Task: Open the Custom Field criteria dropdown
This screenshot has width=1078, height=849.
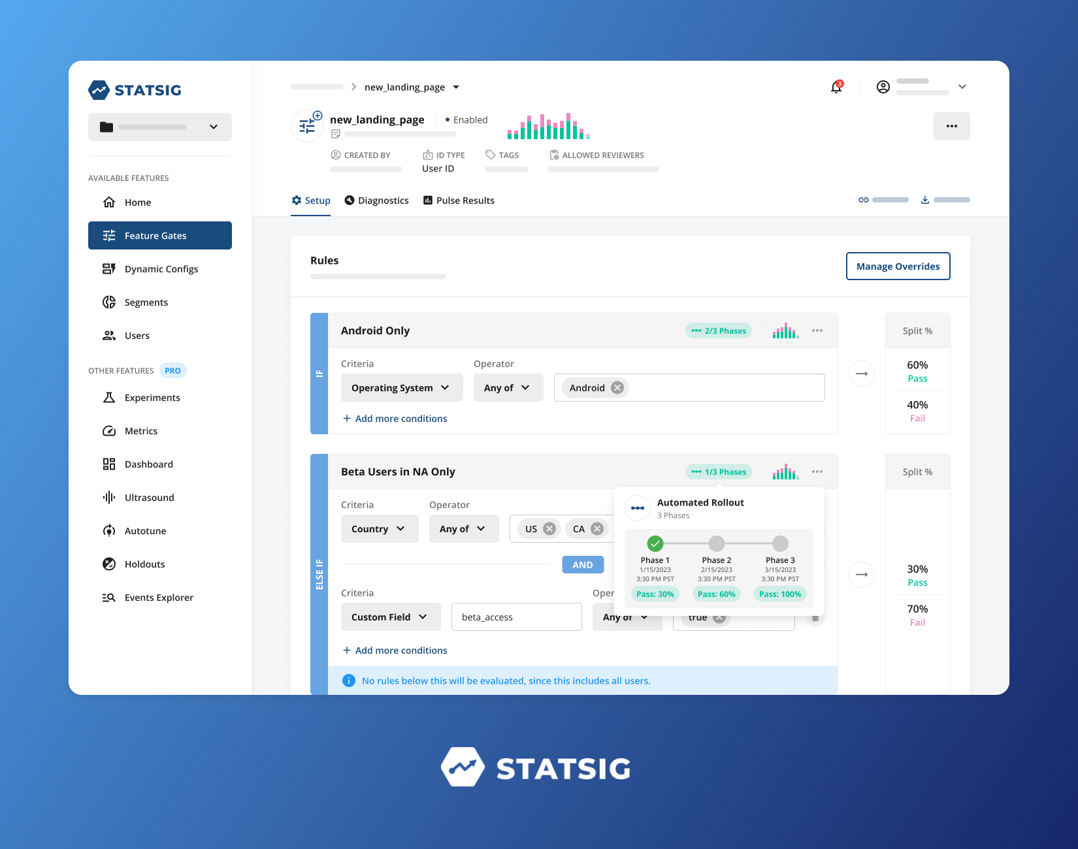Action: point(391,617)
